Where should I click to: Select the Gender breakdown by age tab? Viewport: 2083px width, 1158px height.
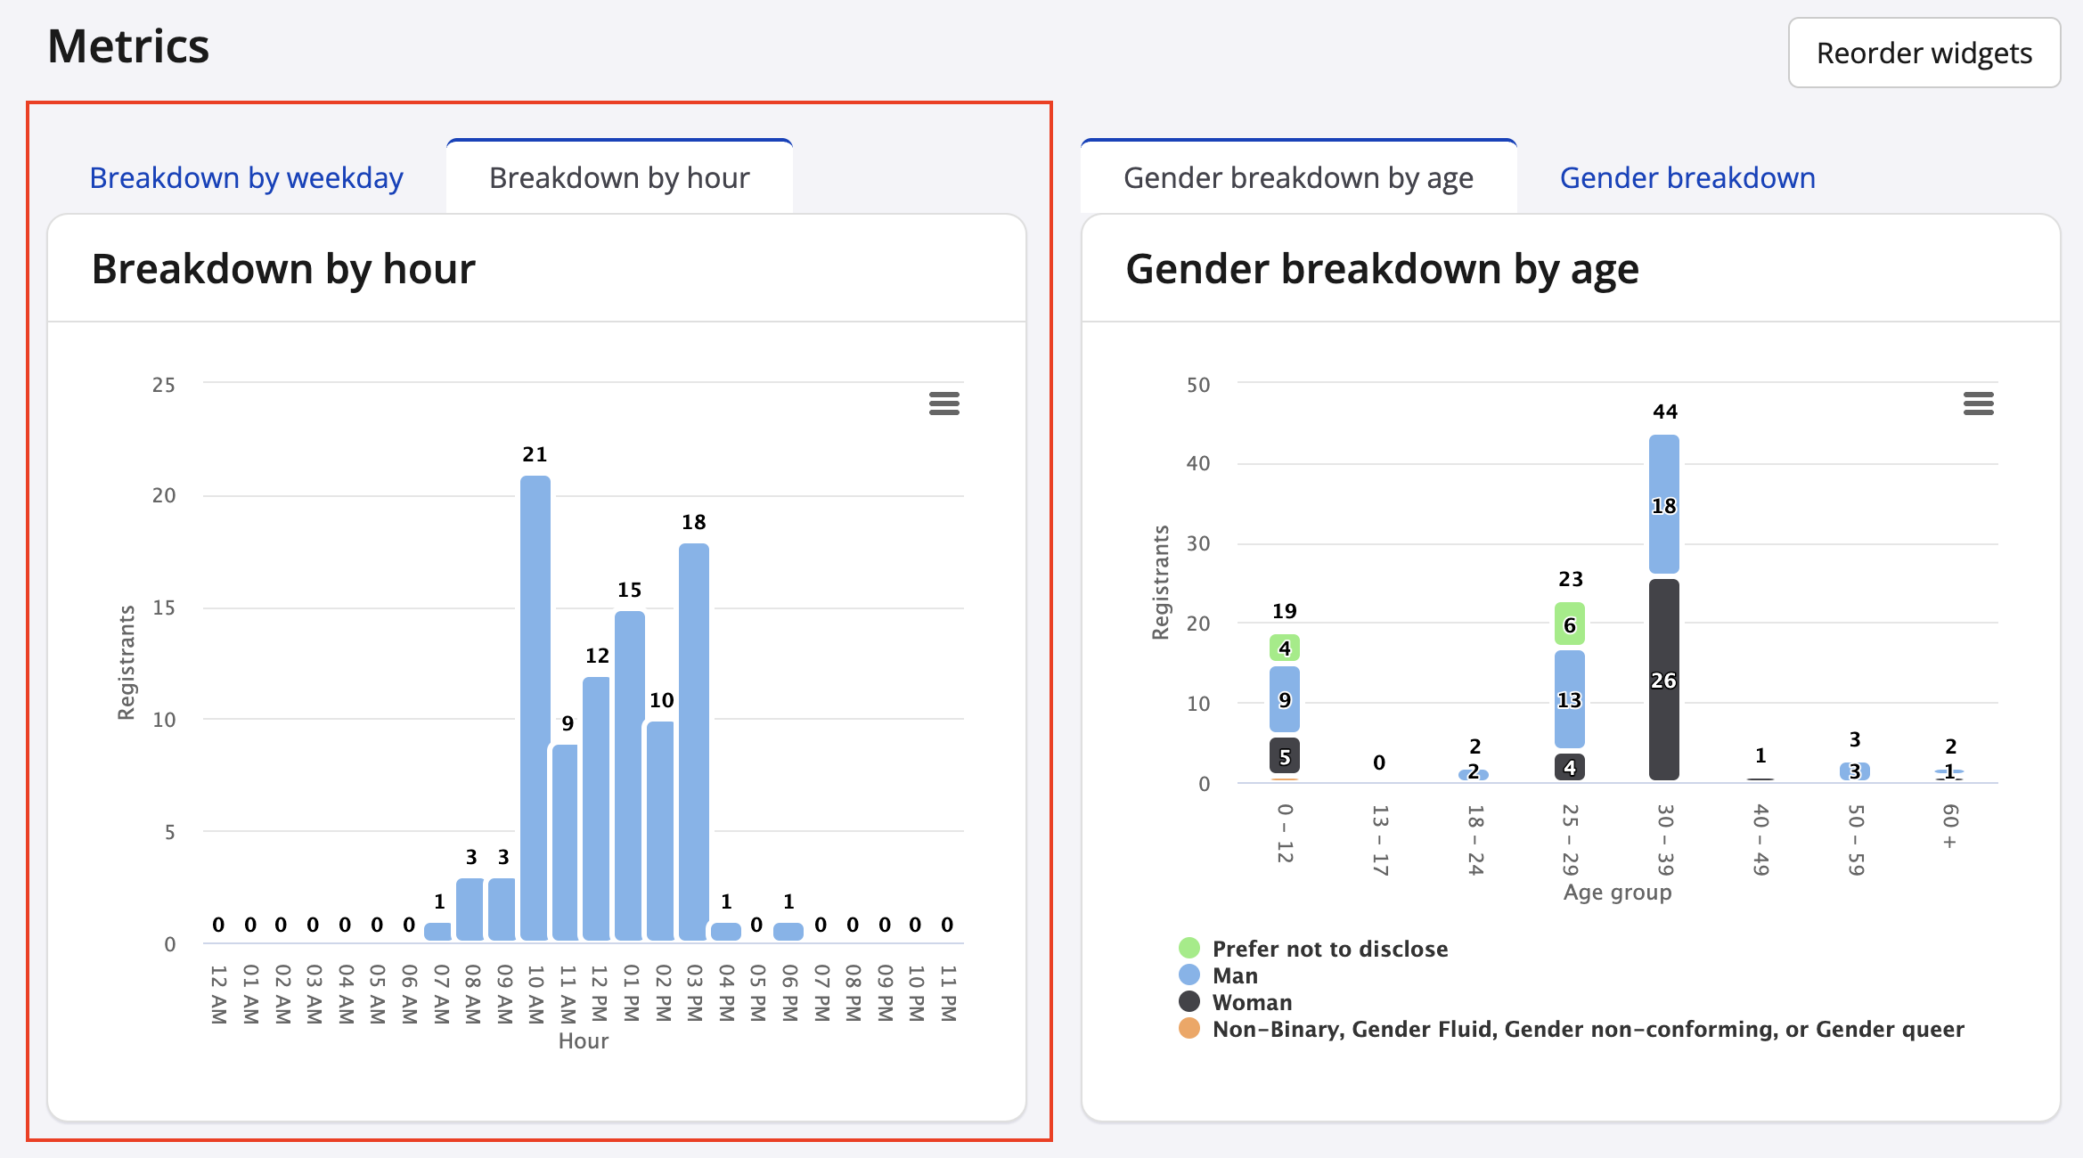click(x=1298, y=178)
